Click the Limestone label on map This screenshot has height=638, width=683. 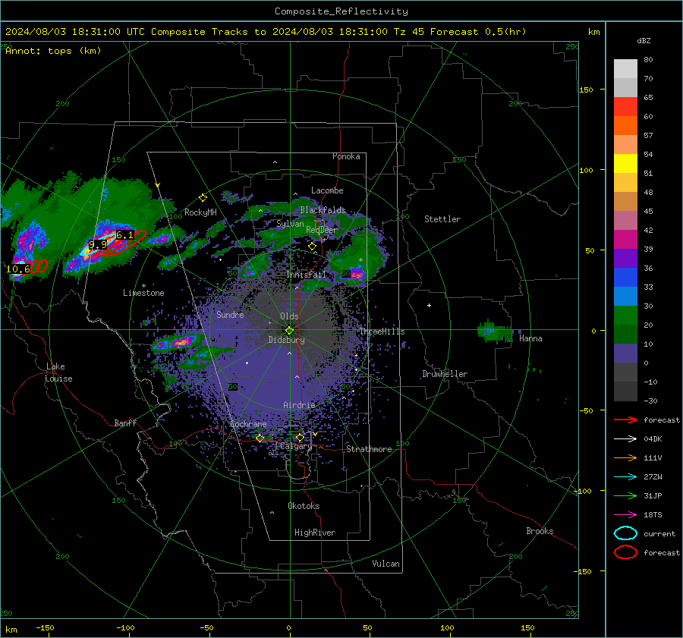[143, 293]
